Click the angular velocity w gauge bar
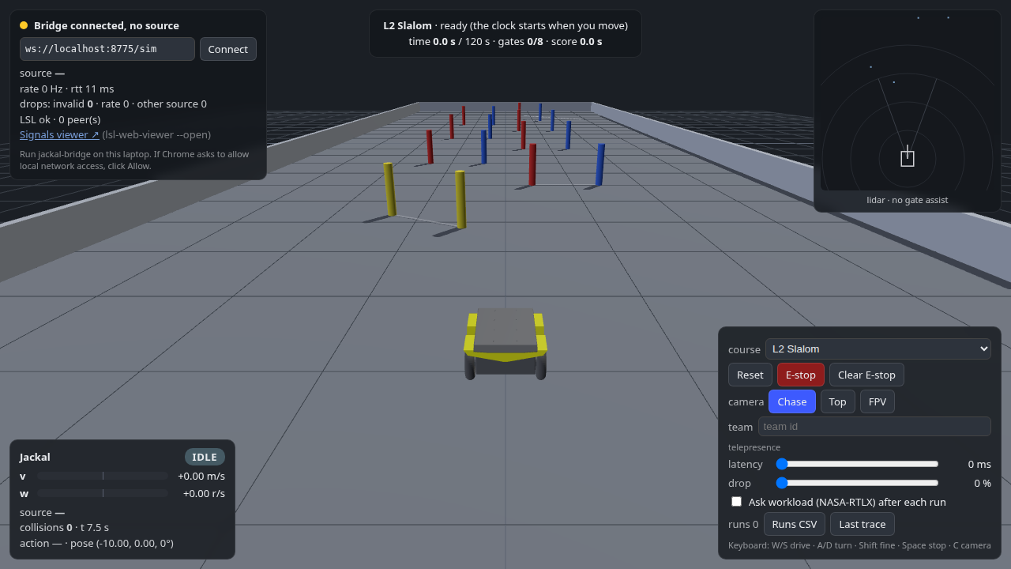This screenshot has width=1011, height=569. coord(103,493)
